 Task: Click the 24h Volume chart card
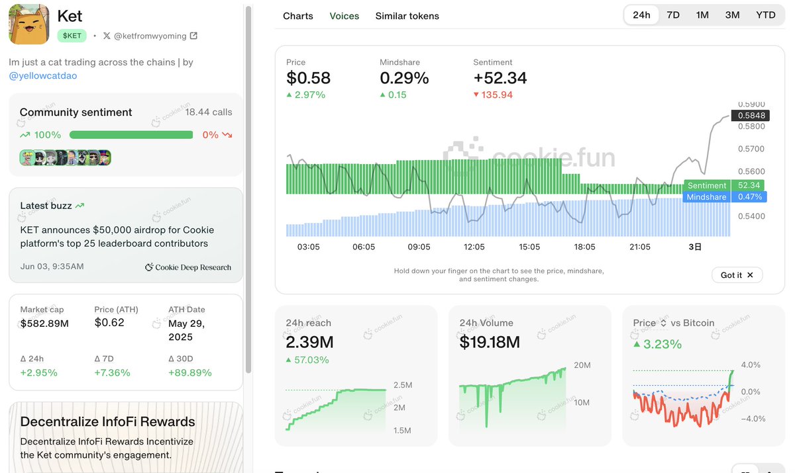click(530, 375)
